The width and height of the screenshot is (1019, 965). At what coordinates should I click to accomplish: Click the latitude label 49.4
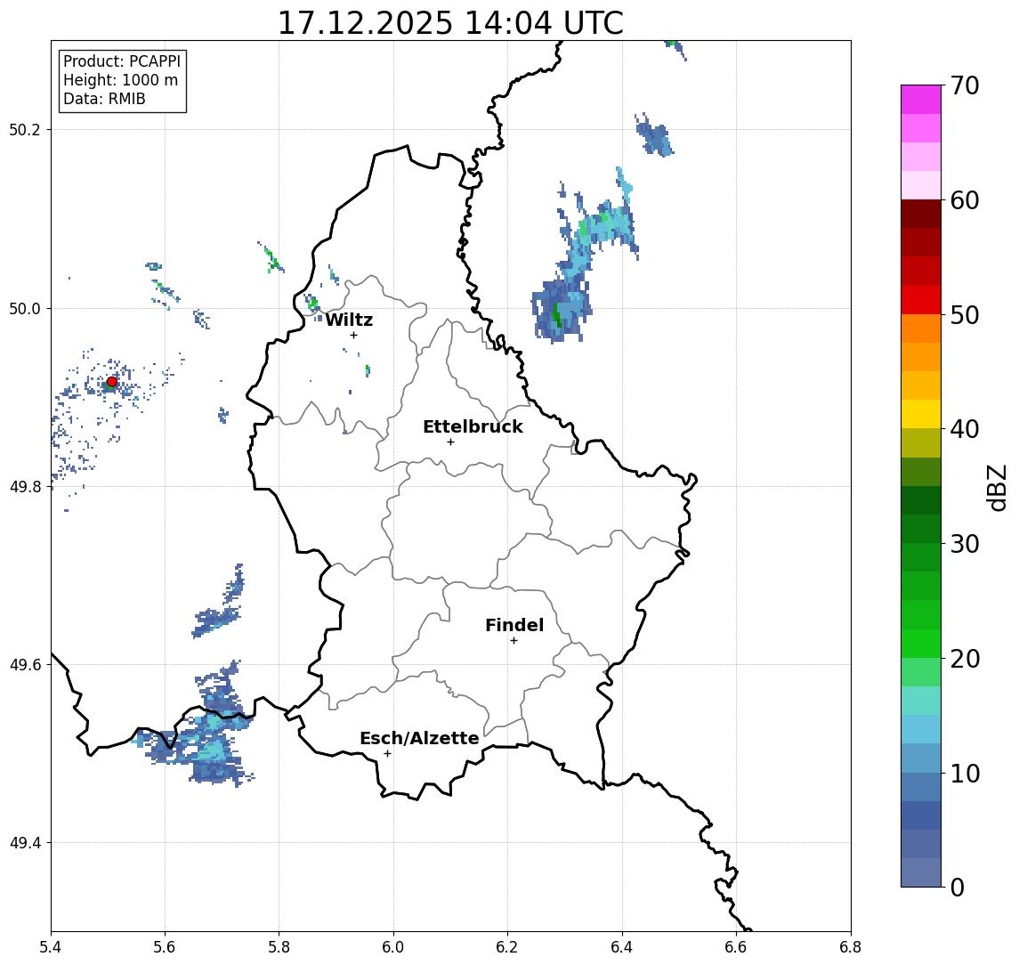pos(25,843)
